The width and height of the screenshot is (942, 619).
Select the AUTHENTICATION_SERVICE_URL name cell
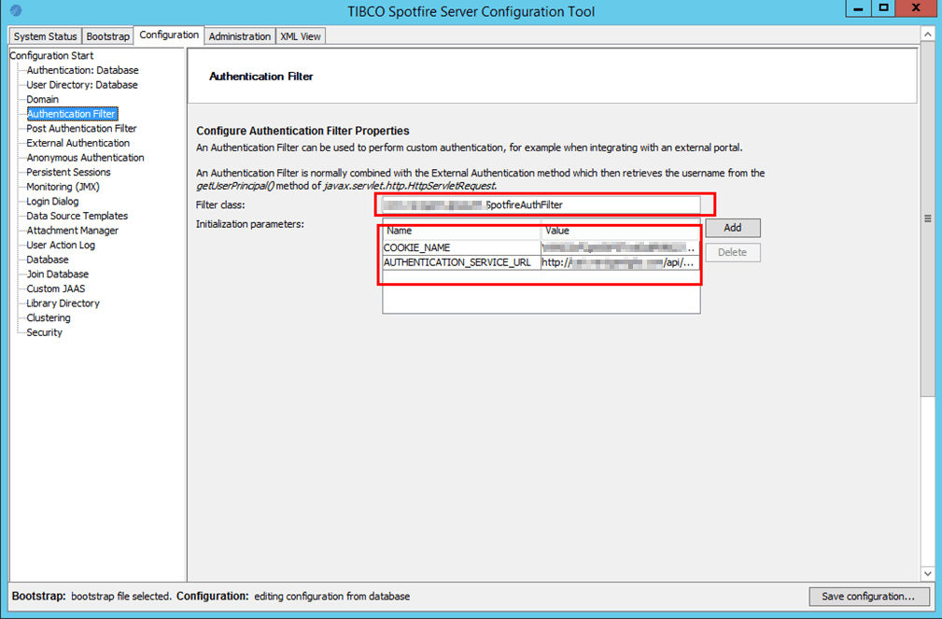click(x=461, y=262)
